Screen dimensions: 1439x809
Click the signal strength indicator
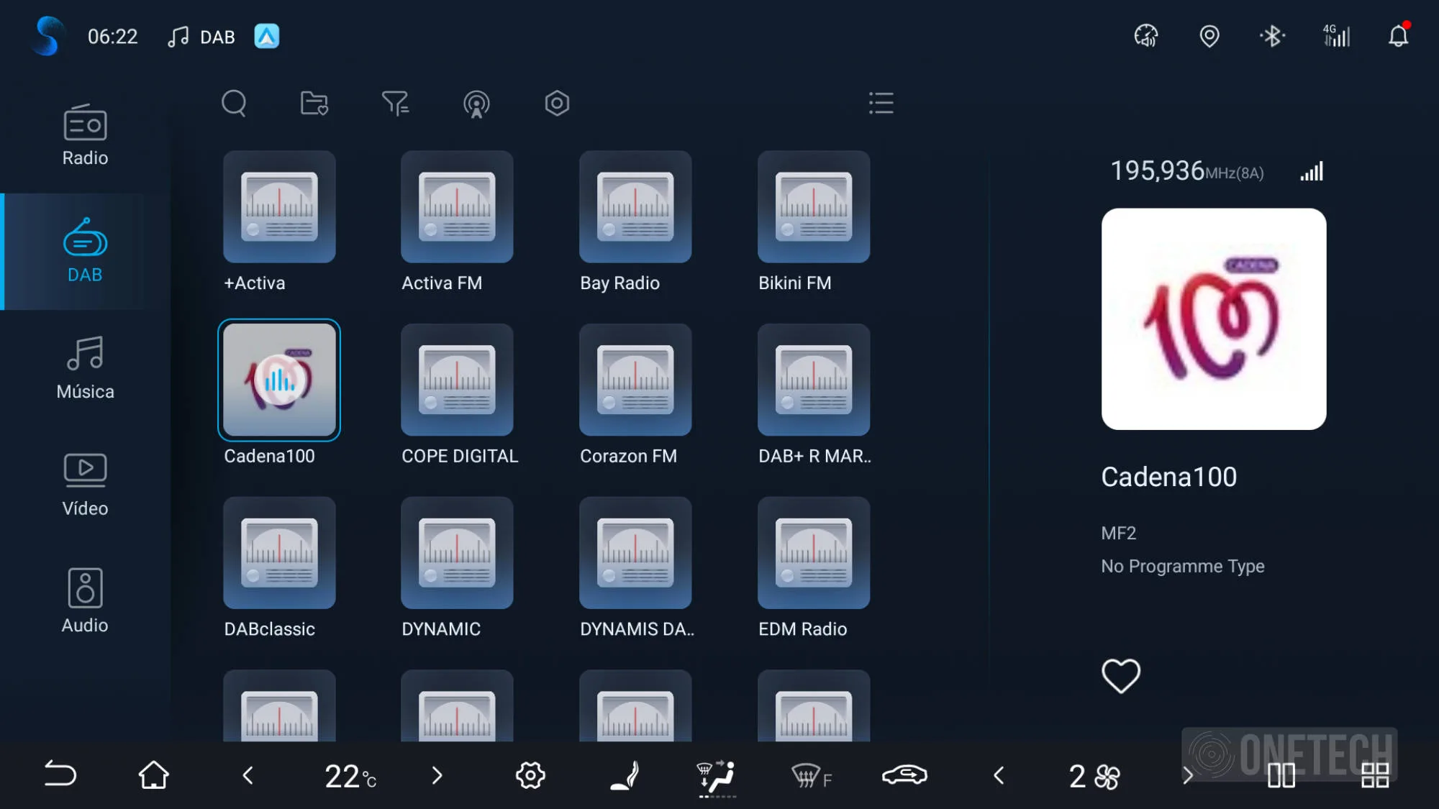pyautogui.click(x=1312, y=172)
